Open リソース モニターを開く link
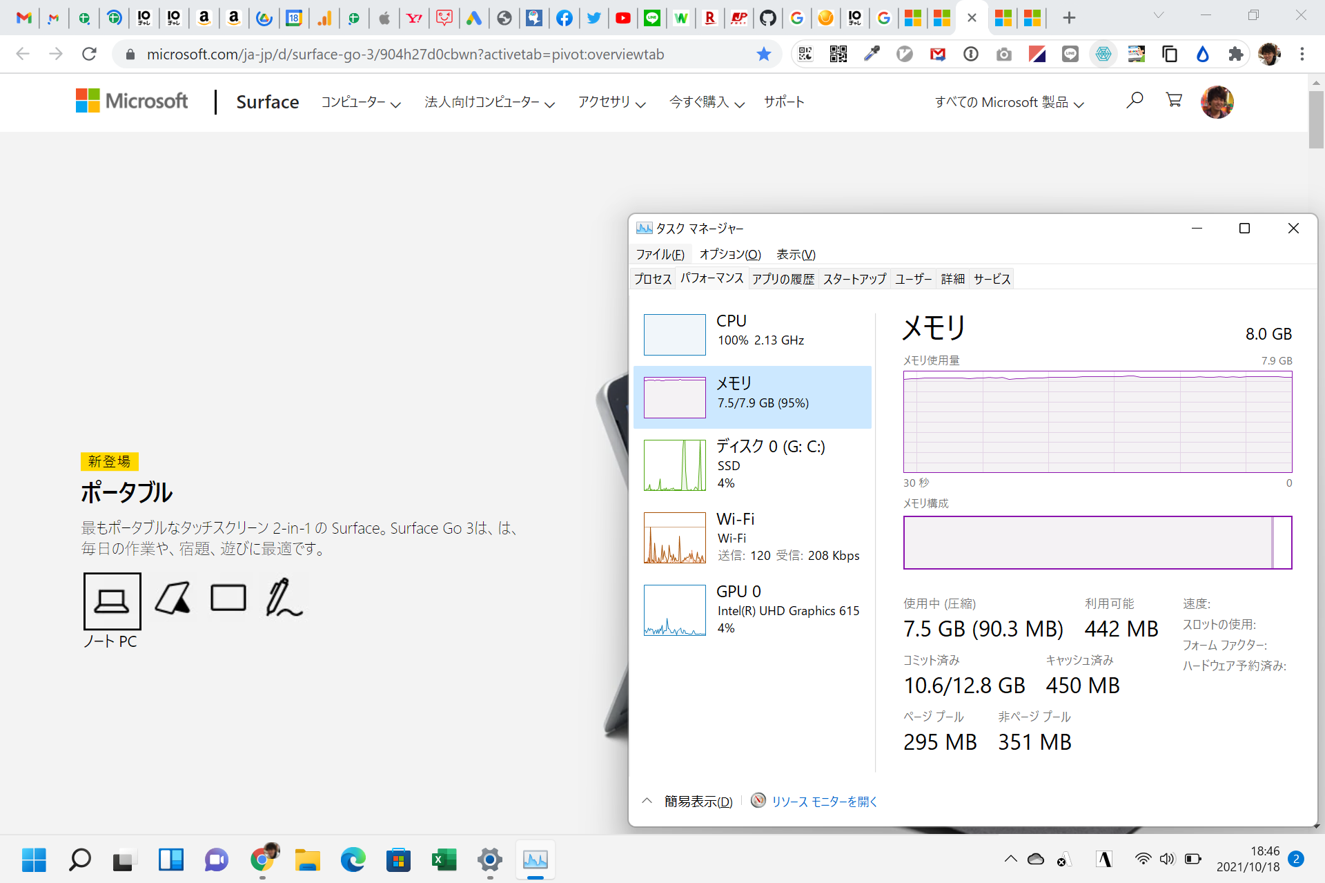Viewport: 1325px width, 883px height. (x=823, y=802)
